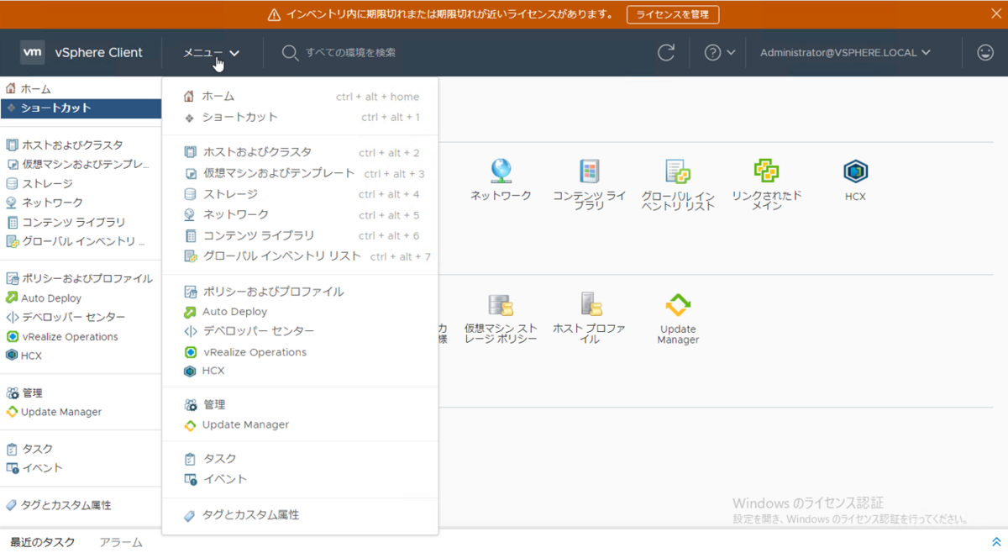Screen dimensions: 1008x553
Task: Click HCX in left sidebar
Action: (x=81, y=355)
